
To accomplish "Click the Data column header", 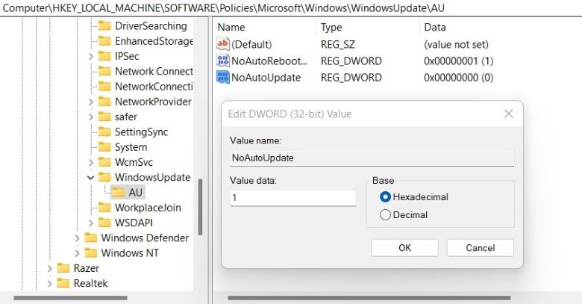I will click(434, 27).
